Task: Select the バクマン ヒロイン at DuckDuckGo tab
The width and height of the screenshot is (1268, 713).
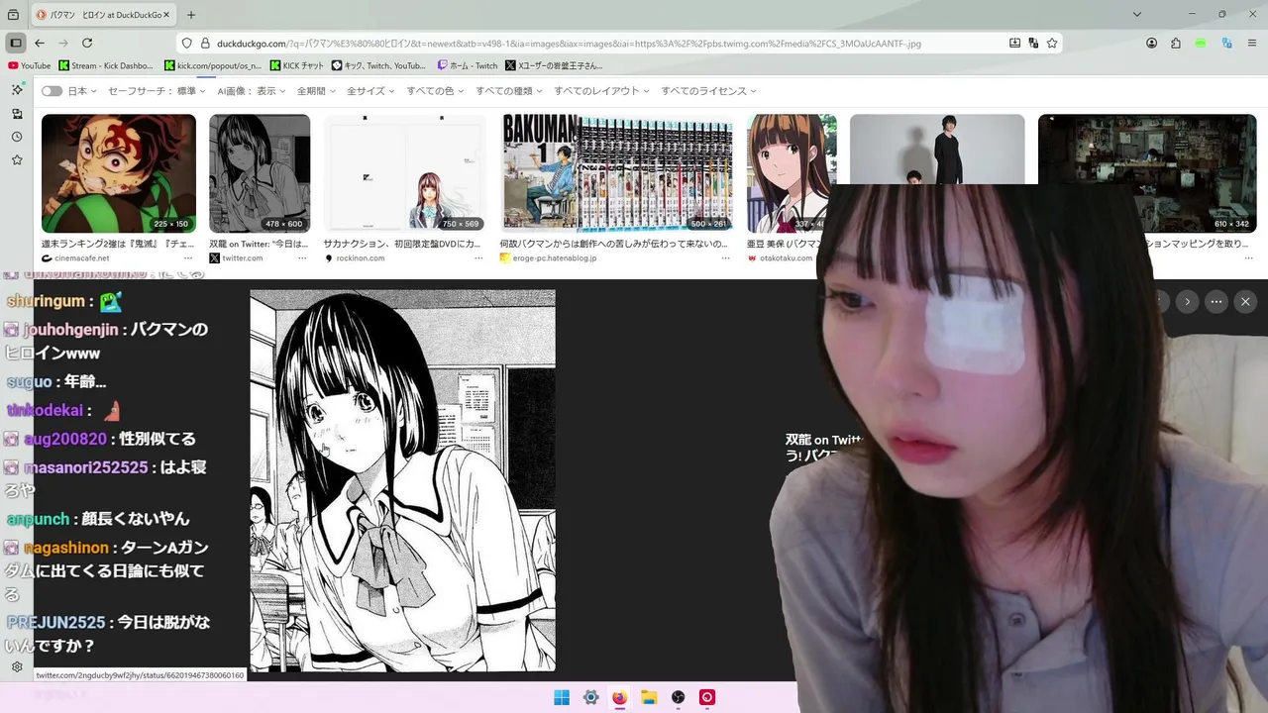Action: 102,15
